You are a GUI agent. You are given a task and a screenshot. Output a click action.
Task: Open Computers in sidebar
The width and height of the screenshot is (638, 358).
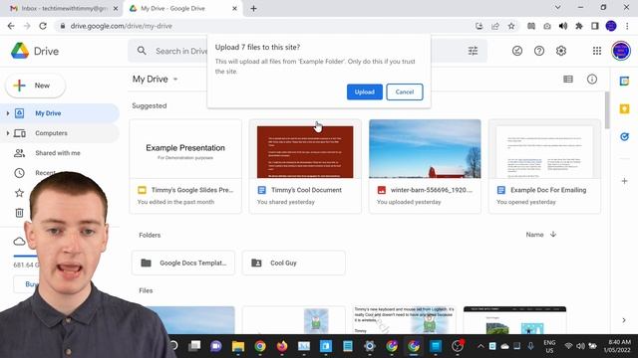[51, 133]
